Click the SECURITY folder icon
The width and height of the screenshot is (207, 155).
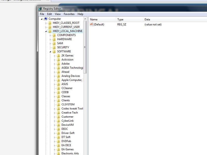point(54,48)
